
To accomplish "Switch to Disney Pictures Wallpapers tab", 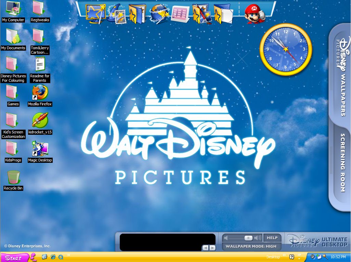I will (x=341, y=75).
